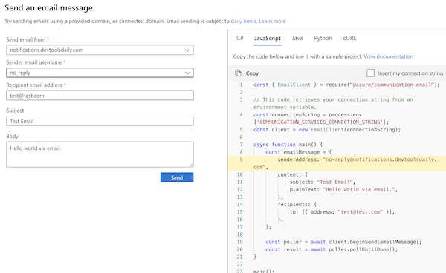Show the cURL tab
Screen dimensions: 446x273
(x=349, y=38)
